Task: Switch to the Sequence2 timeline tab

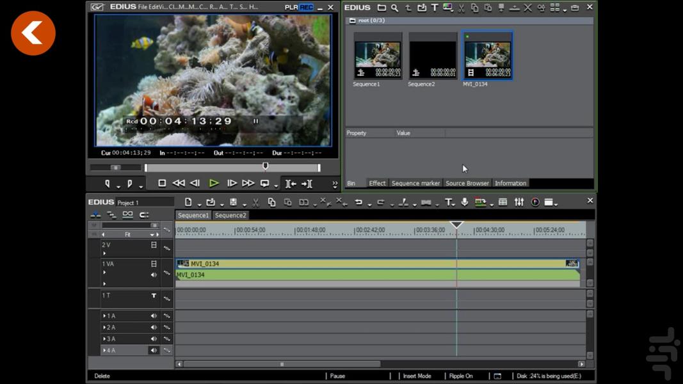Action: tap(230, 216)
